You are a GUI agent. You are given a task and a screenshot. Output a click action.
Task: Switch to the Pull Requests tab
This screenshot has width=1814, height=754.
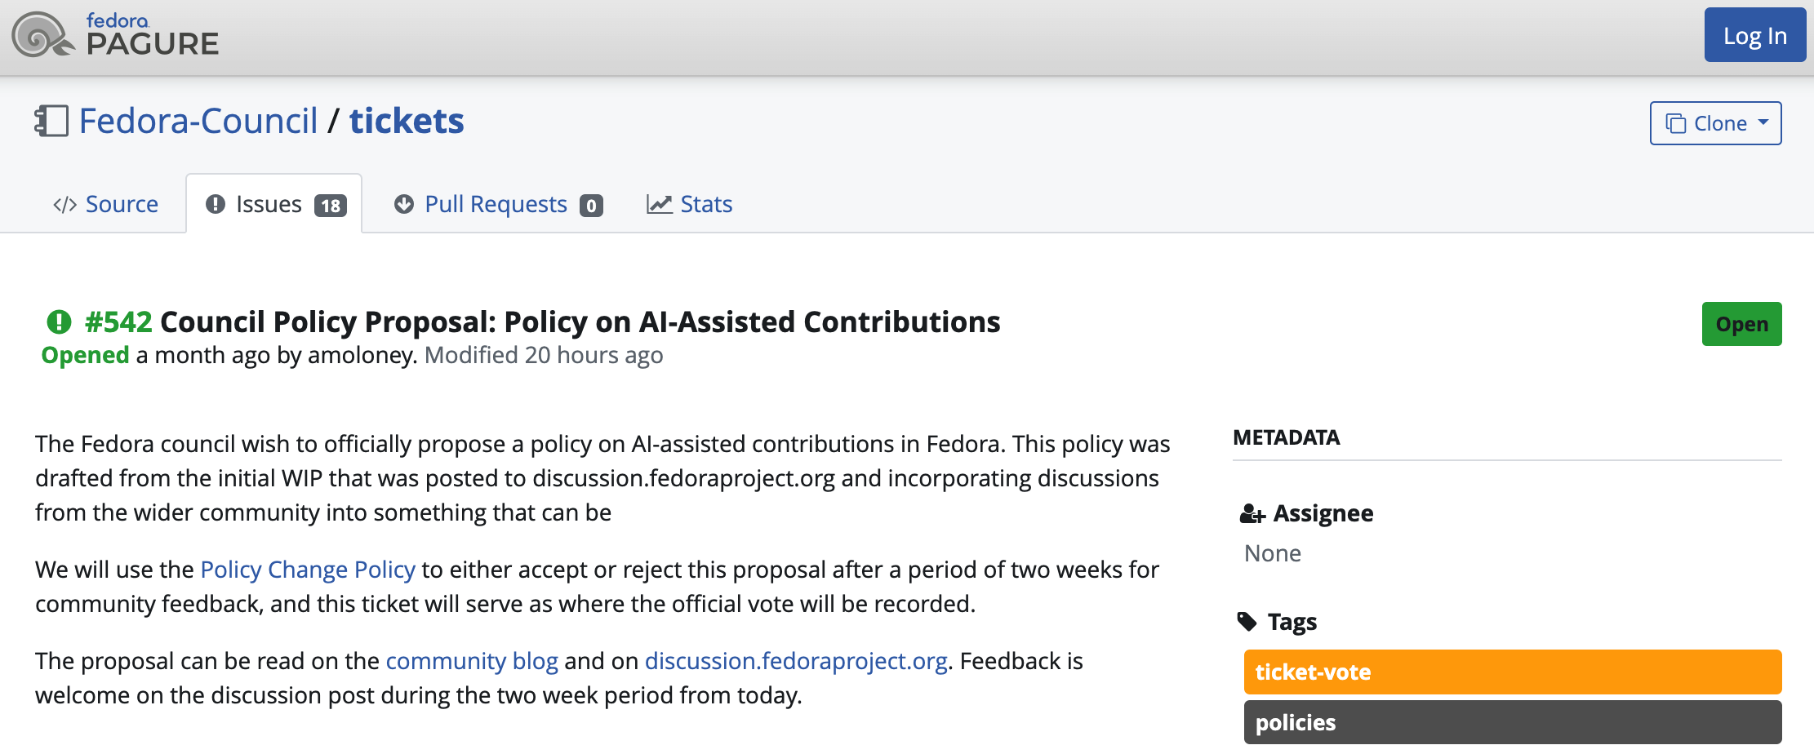click(496, 204)
